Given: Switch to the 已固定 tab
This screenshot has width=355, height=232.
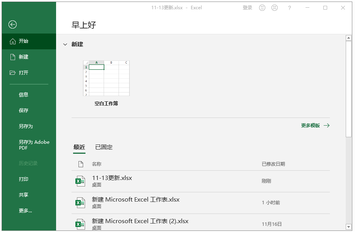Looking at the screenshot, I should [104, 147].
